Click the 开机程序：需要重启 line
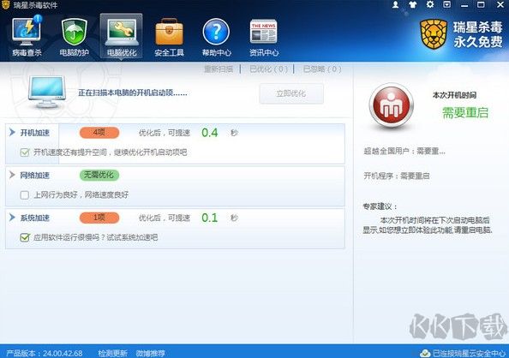509x358 pixels. click(397, 176)
